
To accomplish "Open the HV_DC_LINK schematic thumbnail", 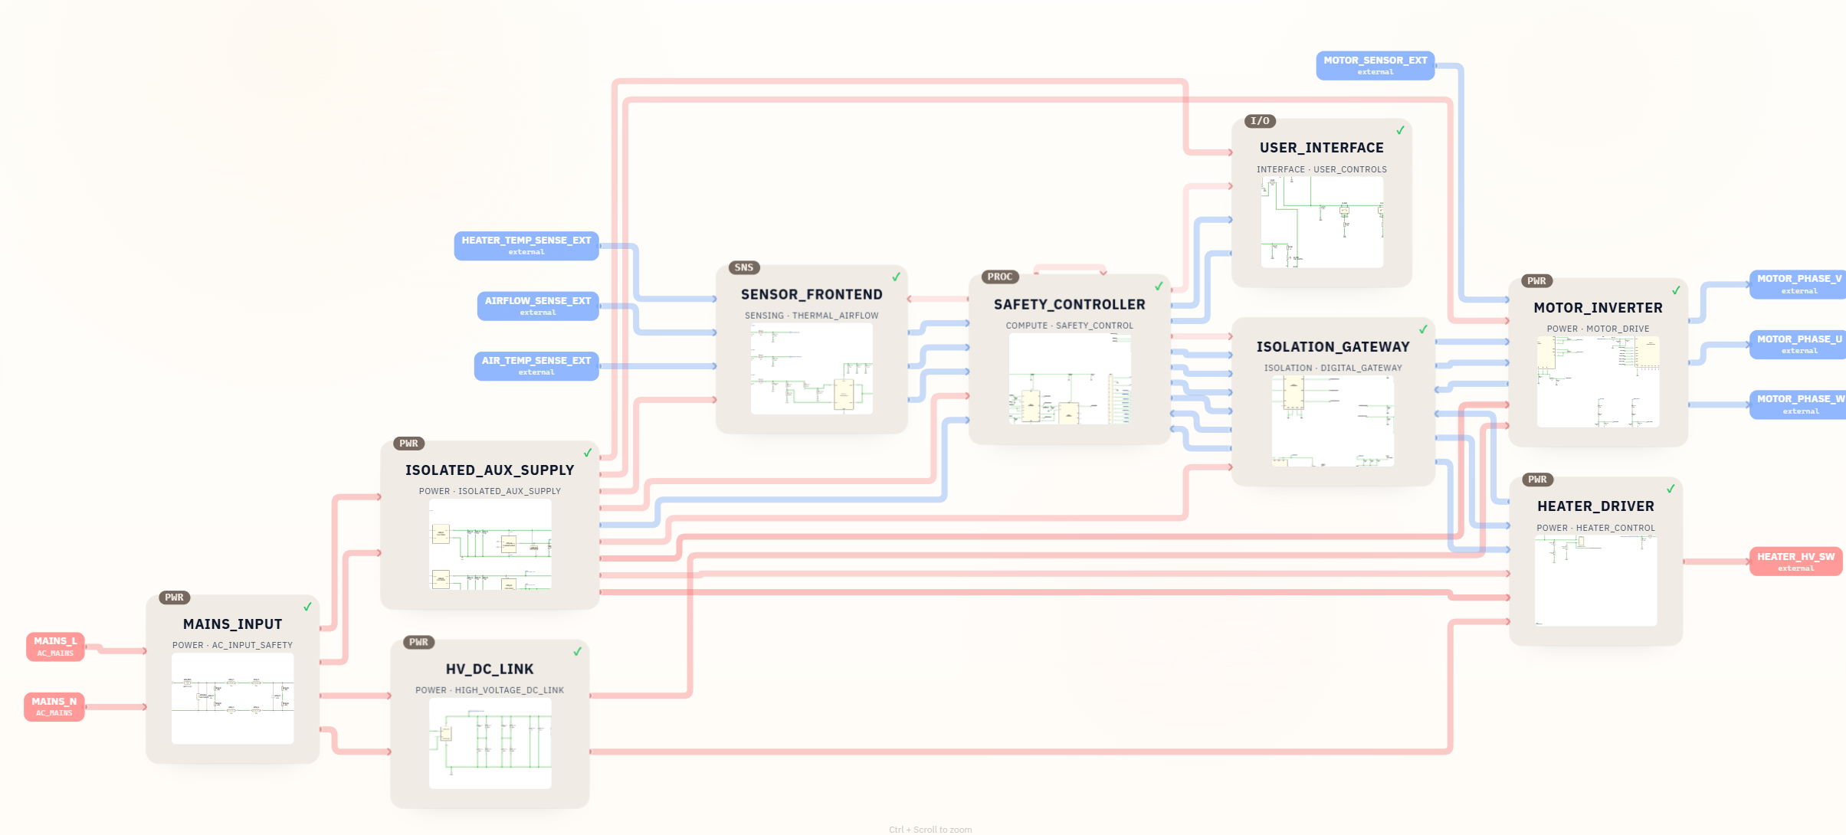I will pos(490,743).
